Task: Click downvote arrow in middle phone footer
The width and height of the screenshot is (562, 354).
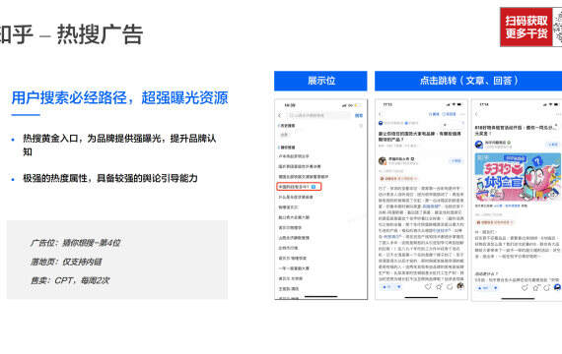Action: pyautogui.click(x=399, y=287)
